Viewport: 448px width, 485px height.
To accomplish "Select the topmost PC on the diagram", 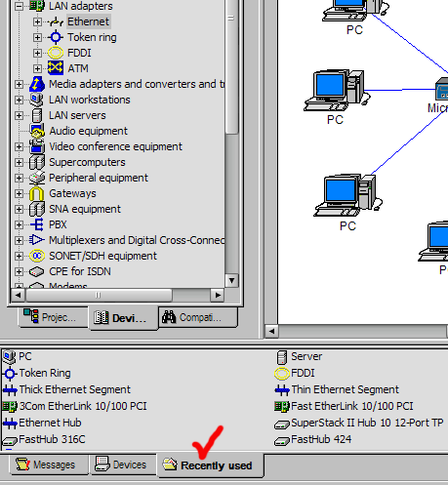I will tap(355, 12).
